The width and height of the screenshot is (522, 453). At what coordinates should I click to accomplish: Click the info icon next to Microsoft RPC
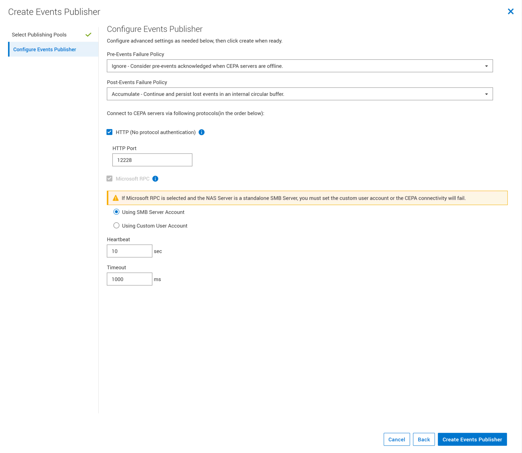(x=155, y=179)
